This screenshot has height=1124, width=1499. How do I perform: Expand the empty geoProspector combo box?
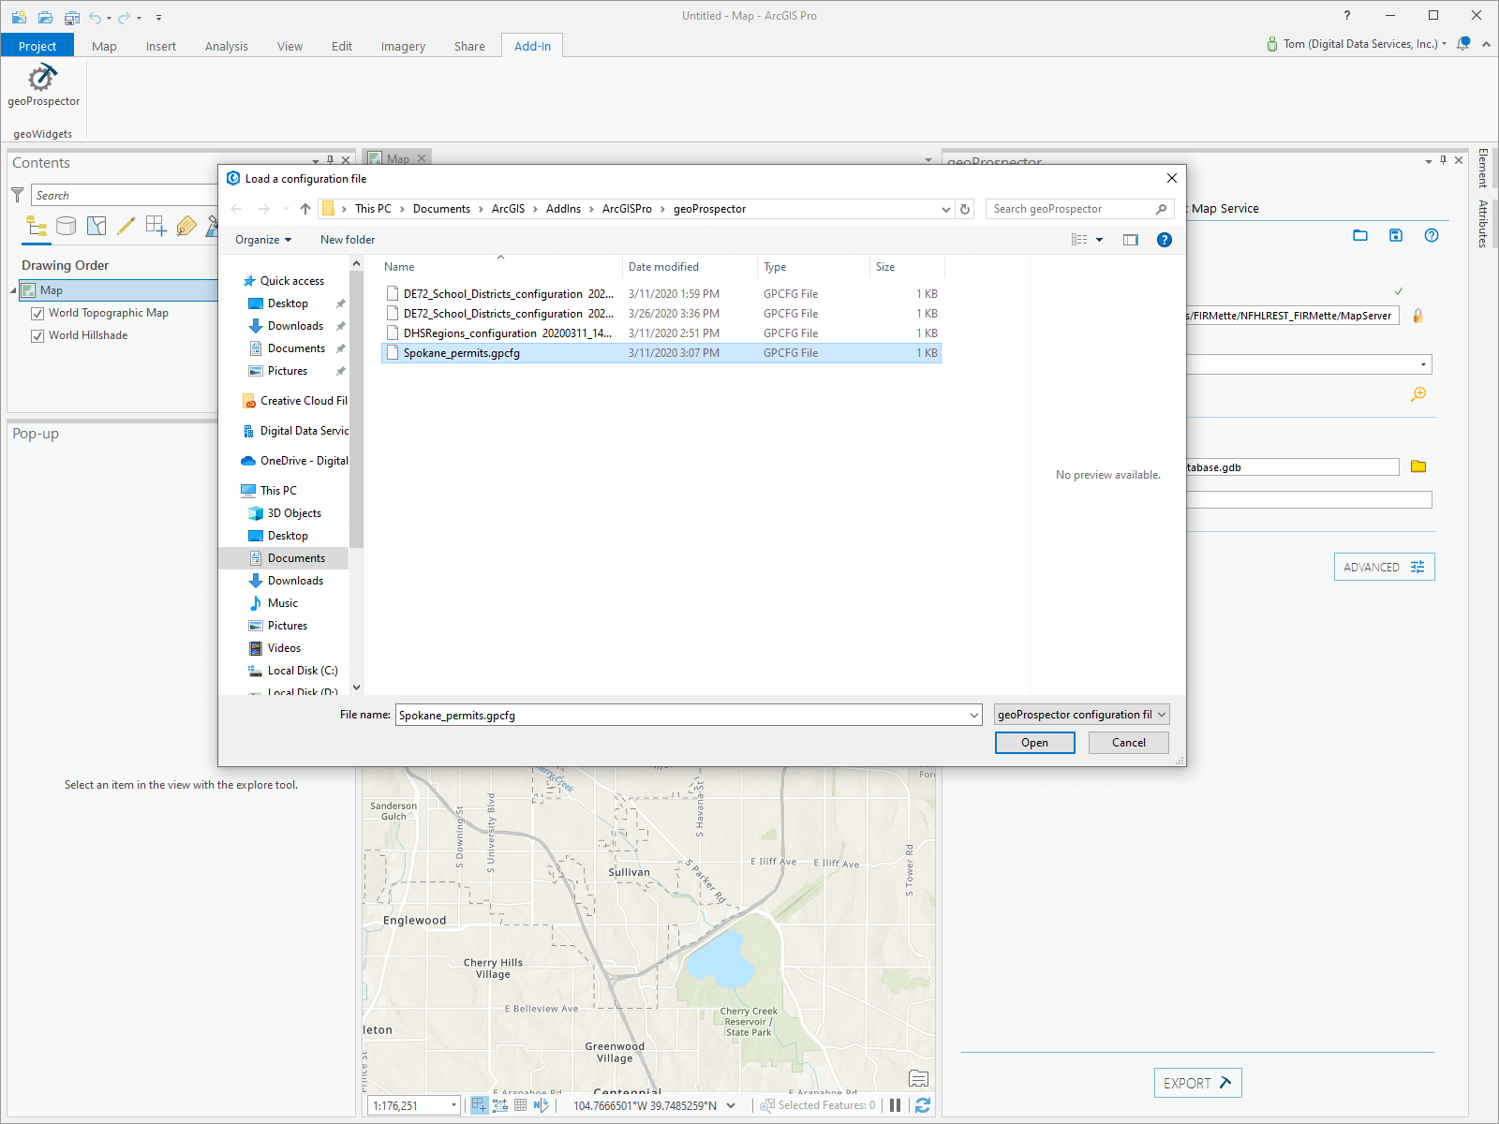click(x=1424, y=364)
